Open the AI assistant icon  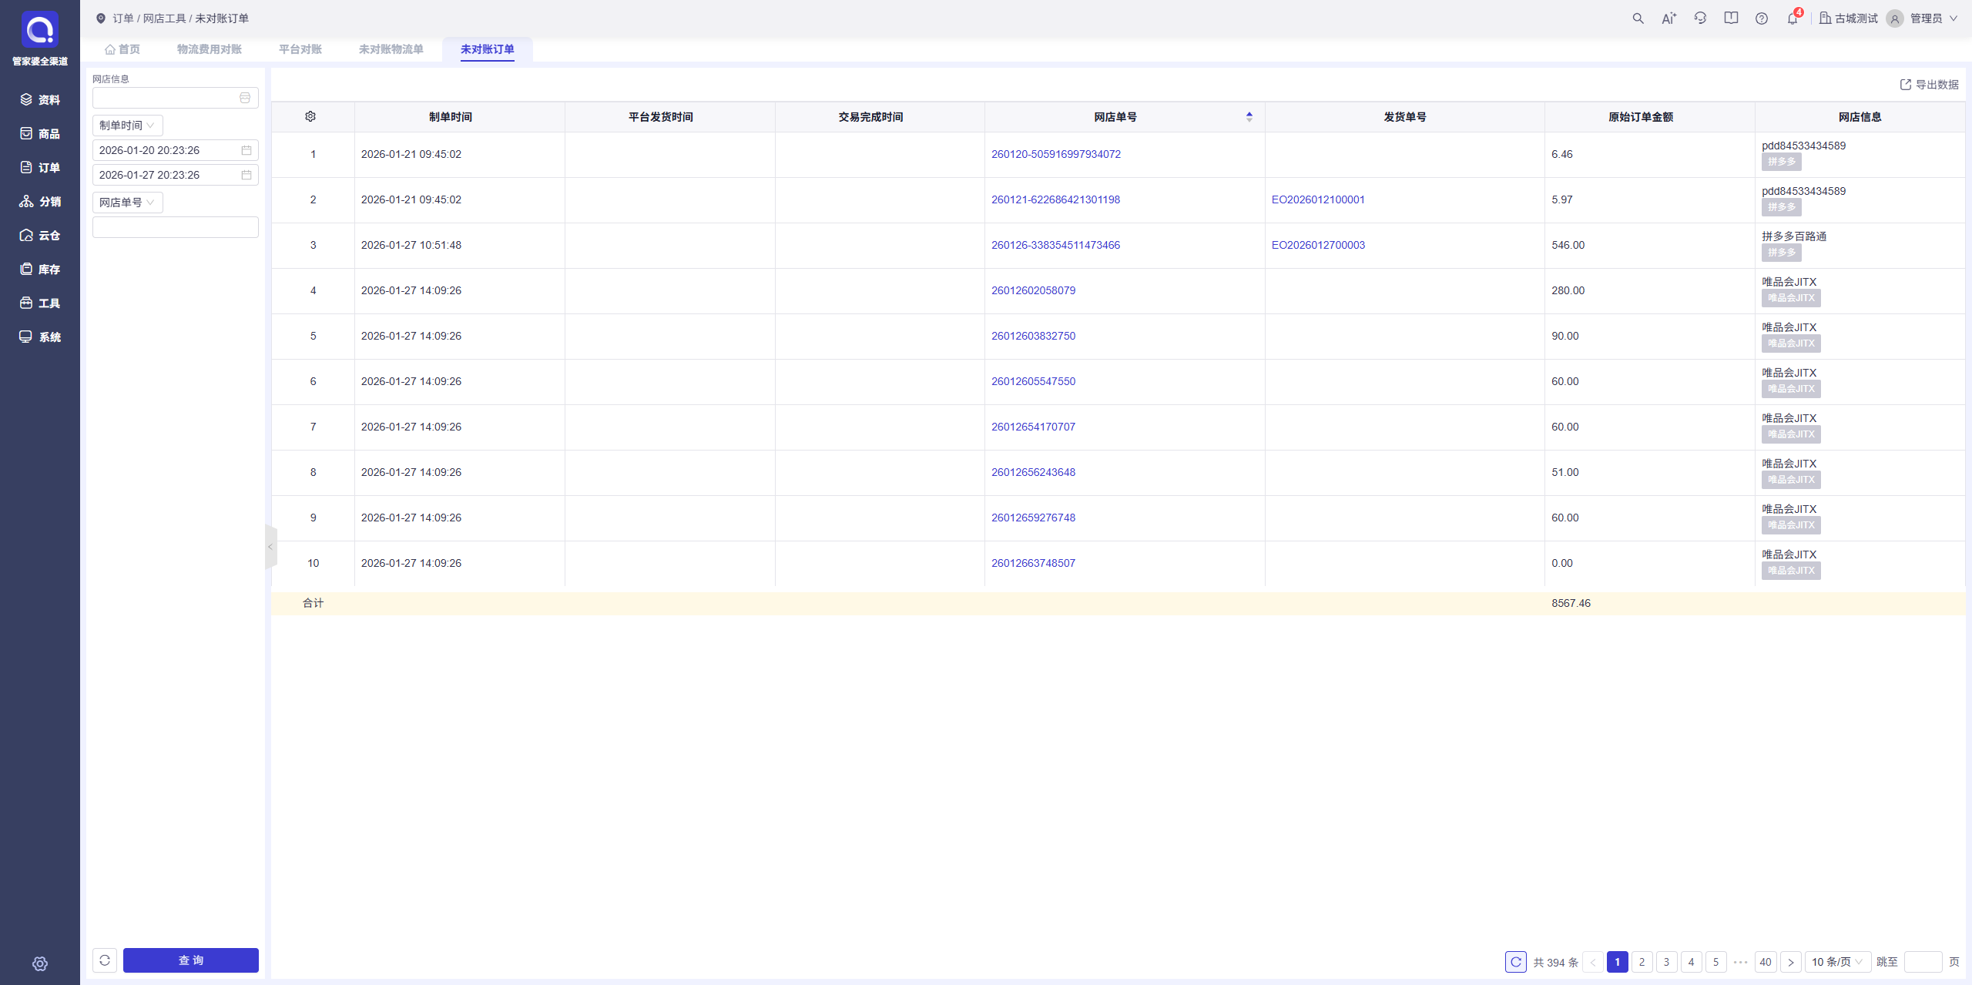[1668, 18]
